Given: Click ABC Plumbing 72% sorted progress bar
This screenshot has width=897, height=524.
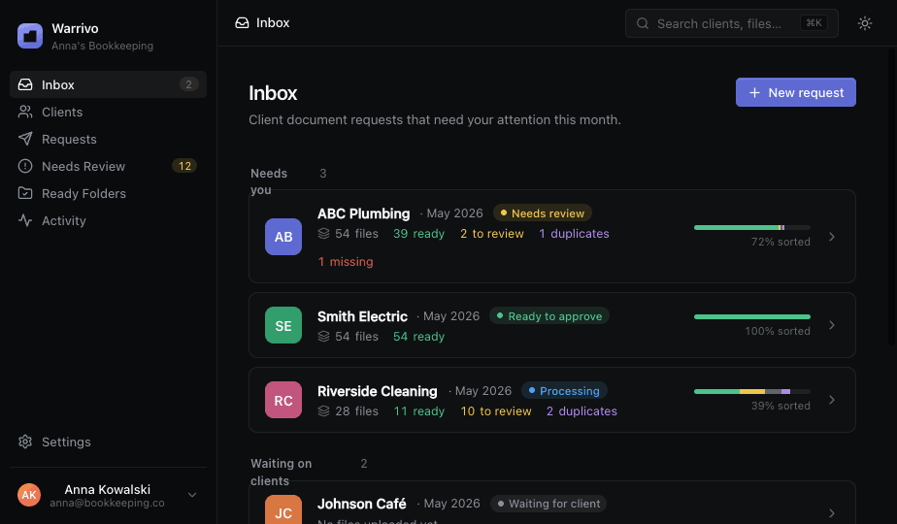Looking at the screenshot, I should (752, 228).
